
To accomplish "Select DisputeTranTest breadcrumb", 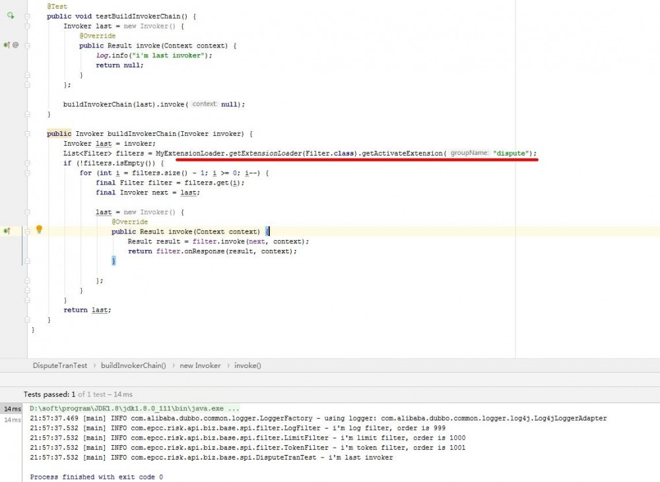I will [60, 365].
